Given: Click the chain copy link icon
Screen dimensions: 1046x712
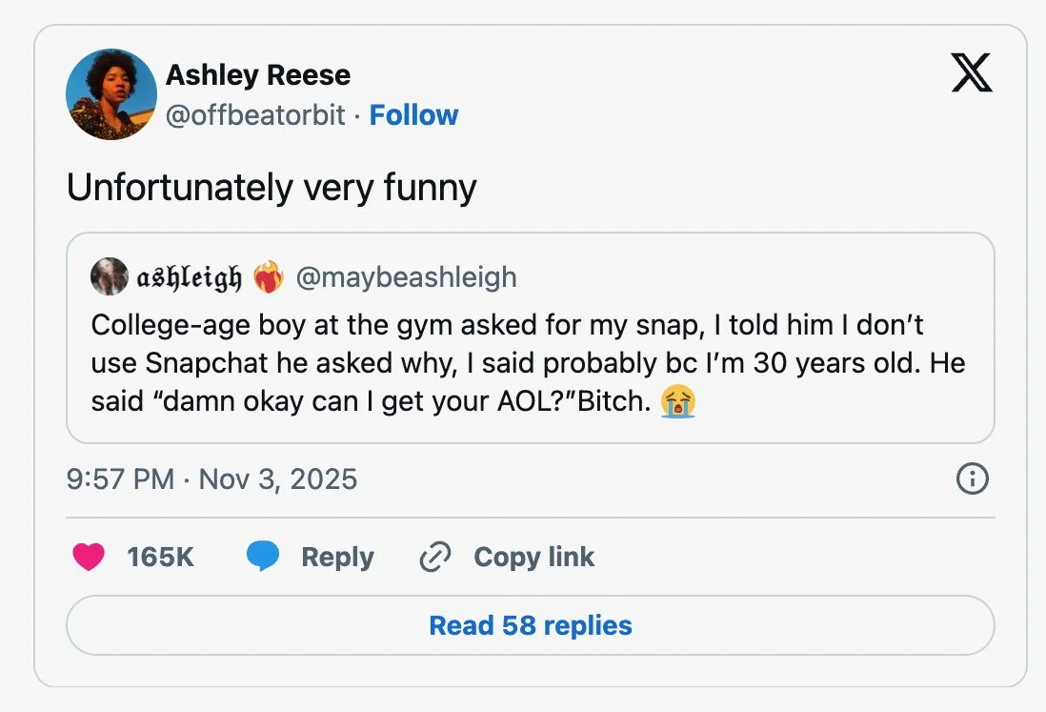Looking at the screenshot, I should [x=434, y=558].
